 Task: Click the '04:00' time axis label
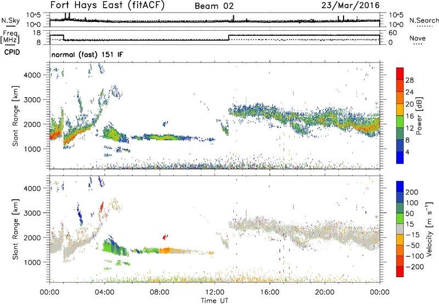coord(105,292)
